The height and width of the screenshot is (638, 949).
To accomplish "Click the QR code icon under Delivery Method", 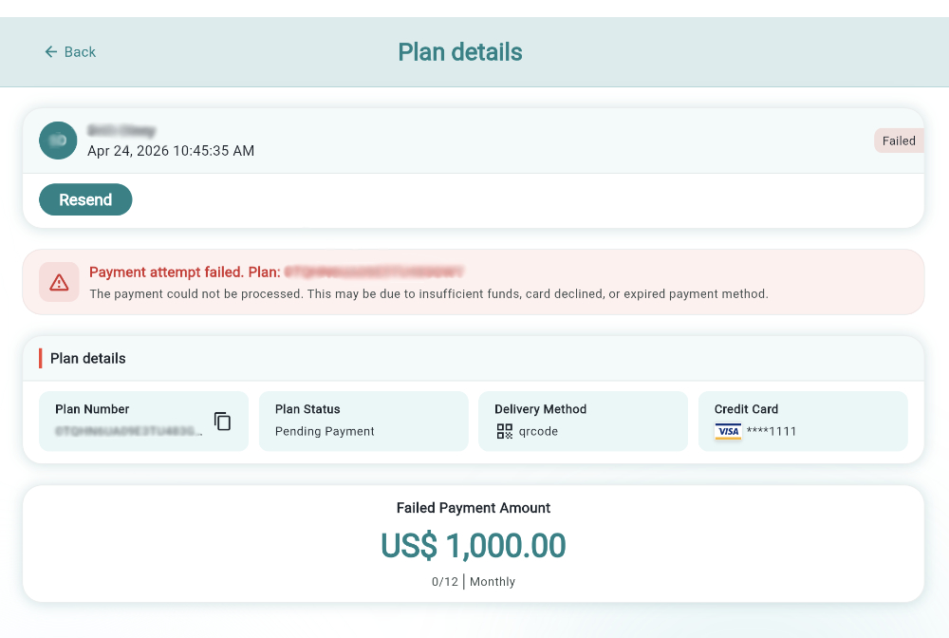I will click(505, 431).
